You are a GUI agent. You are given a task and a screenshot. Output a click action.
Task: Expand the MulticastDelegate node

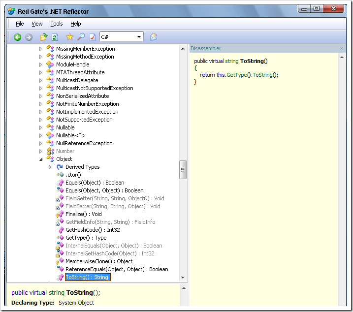pyautogui.click(x=40, y=80)
